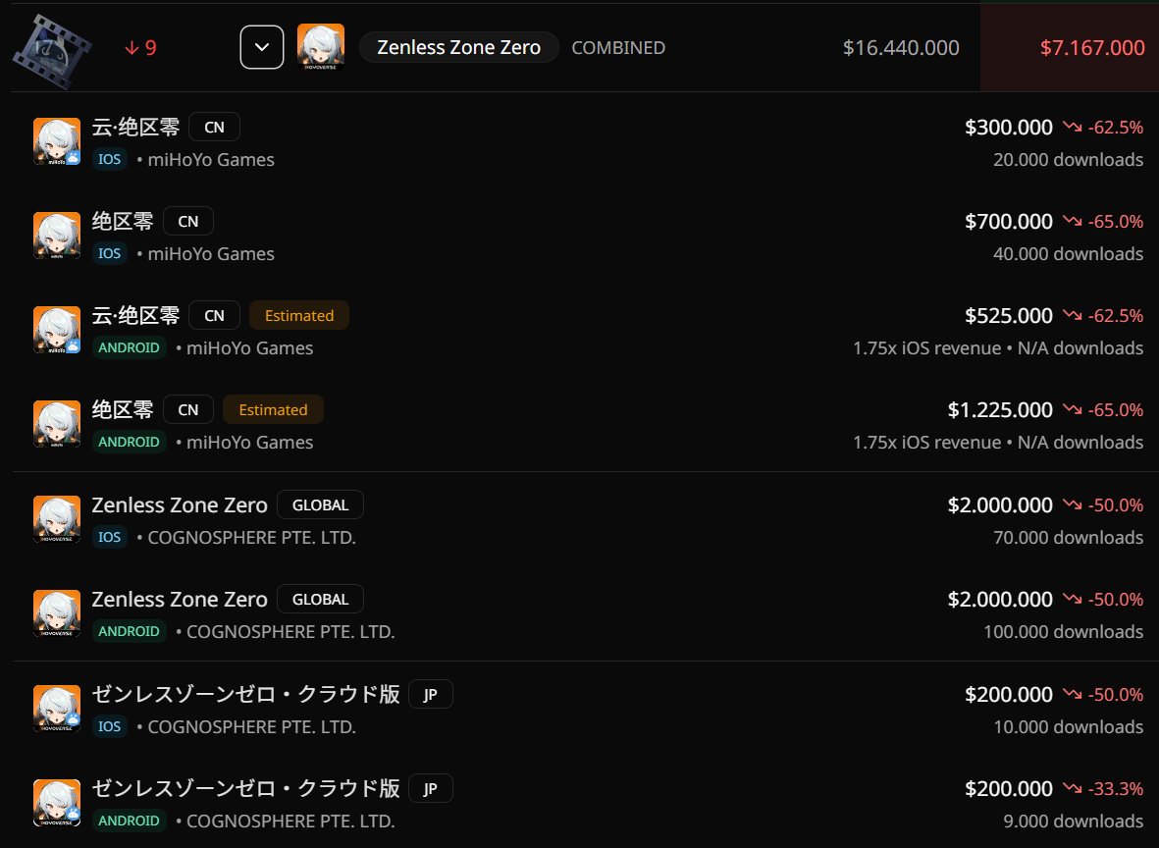
Task: Click iOS 云·绝区零 app title
Action: [136, 128]
